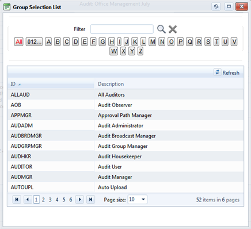The image size is (251, 229).
Task: Go to first page of results
Action: [17, 200]
